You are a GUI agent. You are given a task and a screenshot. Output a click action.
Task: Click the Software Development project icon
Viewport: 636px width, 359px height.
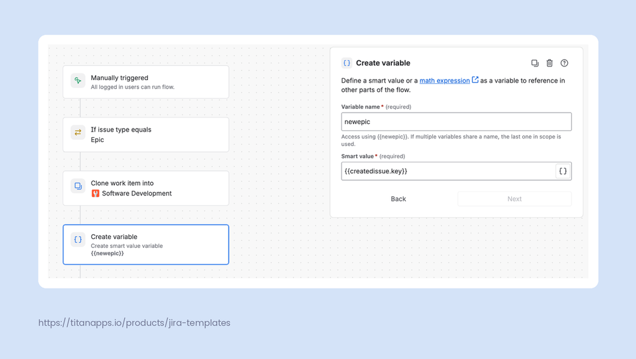pyautogui.click(x=95, y=194)
